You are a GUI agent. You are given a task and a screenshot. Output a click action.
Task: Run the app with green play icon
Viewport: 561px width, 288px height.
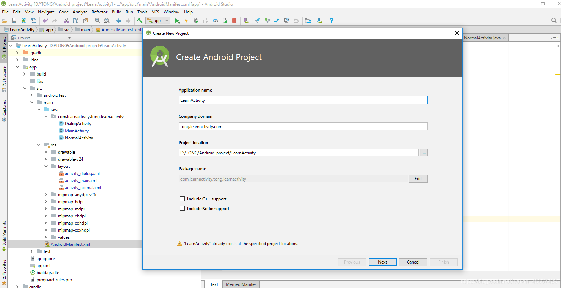(x=177, y=21)
